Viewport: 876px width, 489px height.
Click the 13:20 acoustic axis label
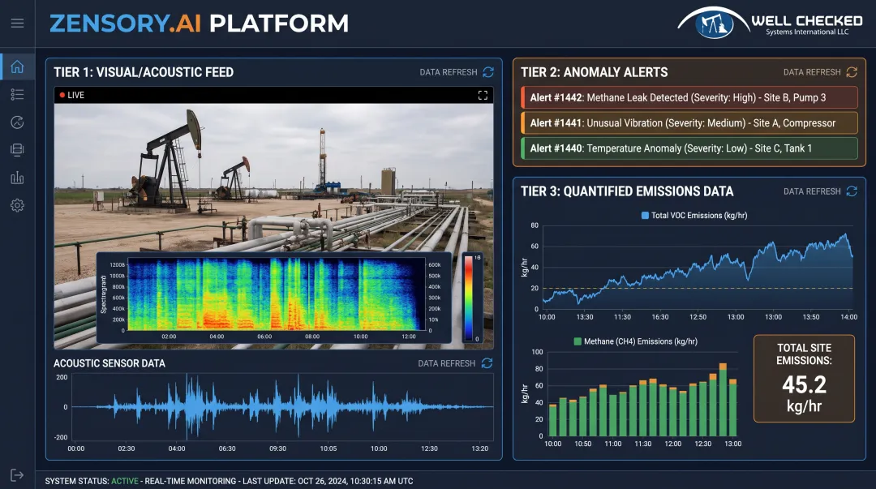tap(479, 448)
